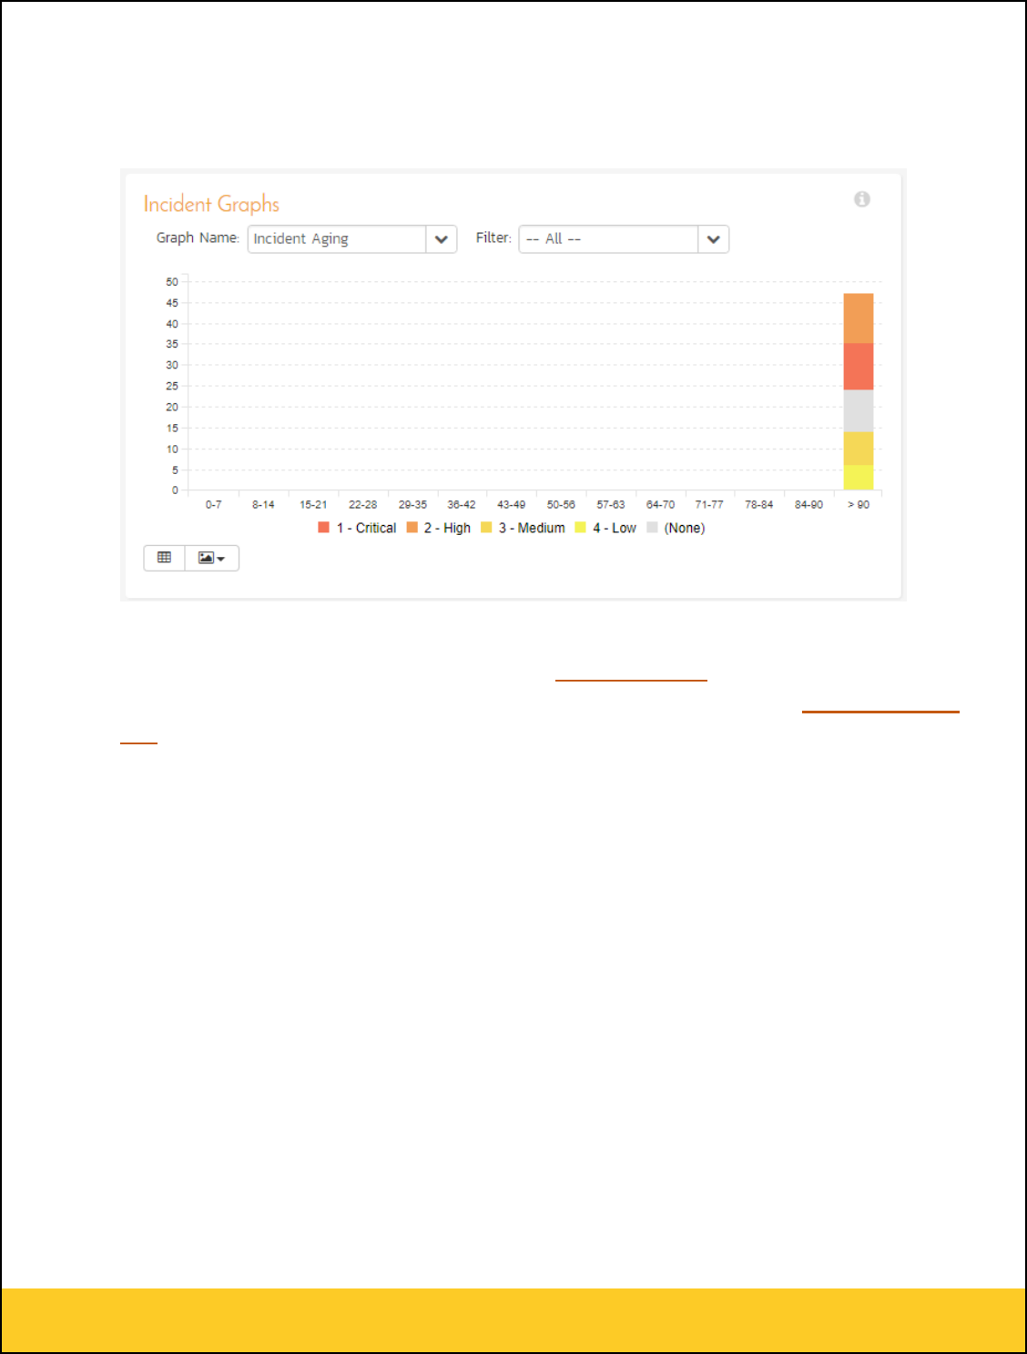1027x1354 pixels.
Task: Toggle the 2 - High legend swatch
Action: pos(412,528)
